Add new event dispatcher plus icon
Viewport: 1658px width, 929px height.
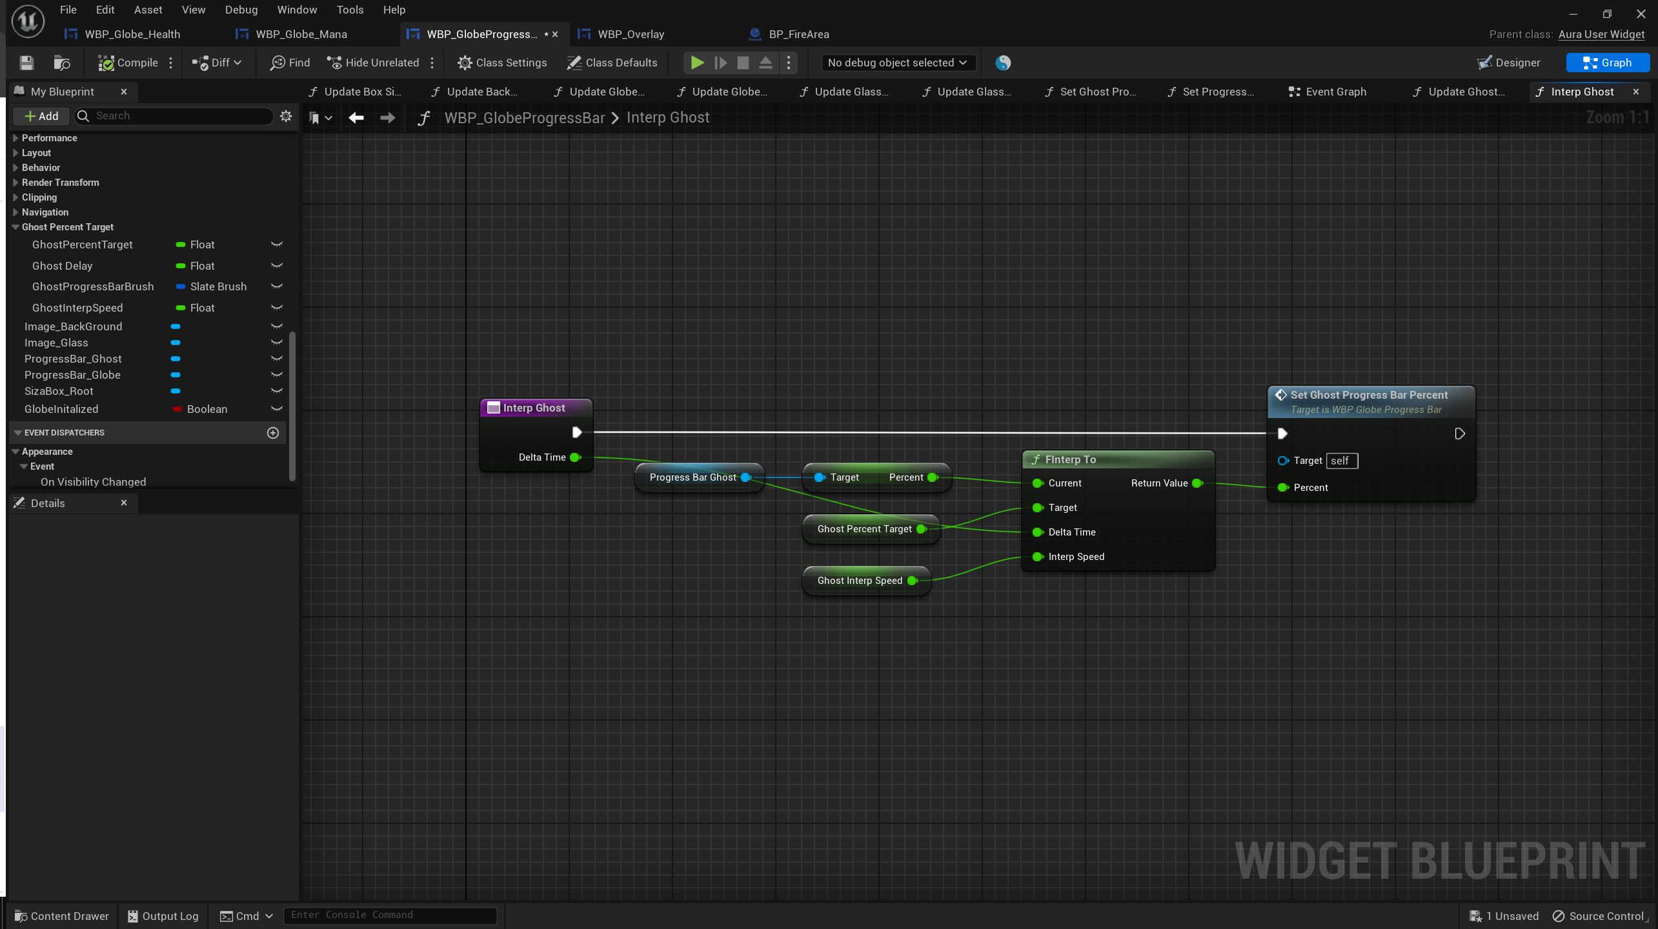(273, 432)
